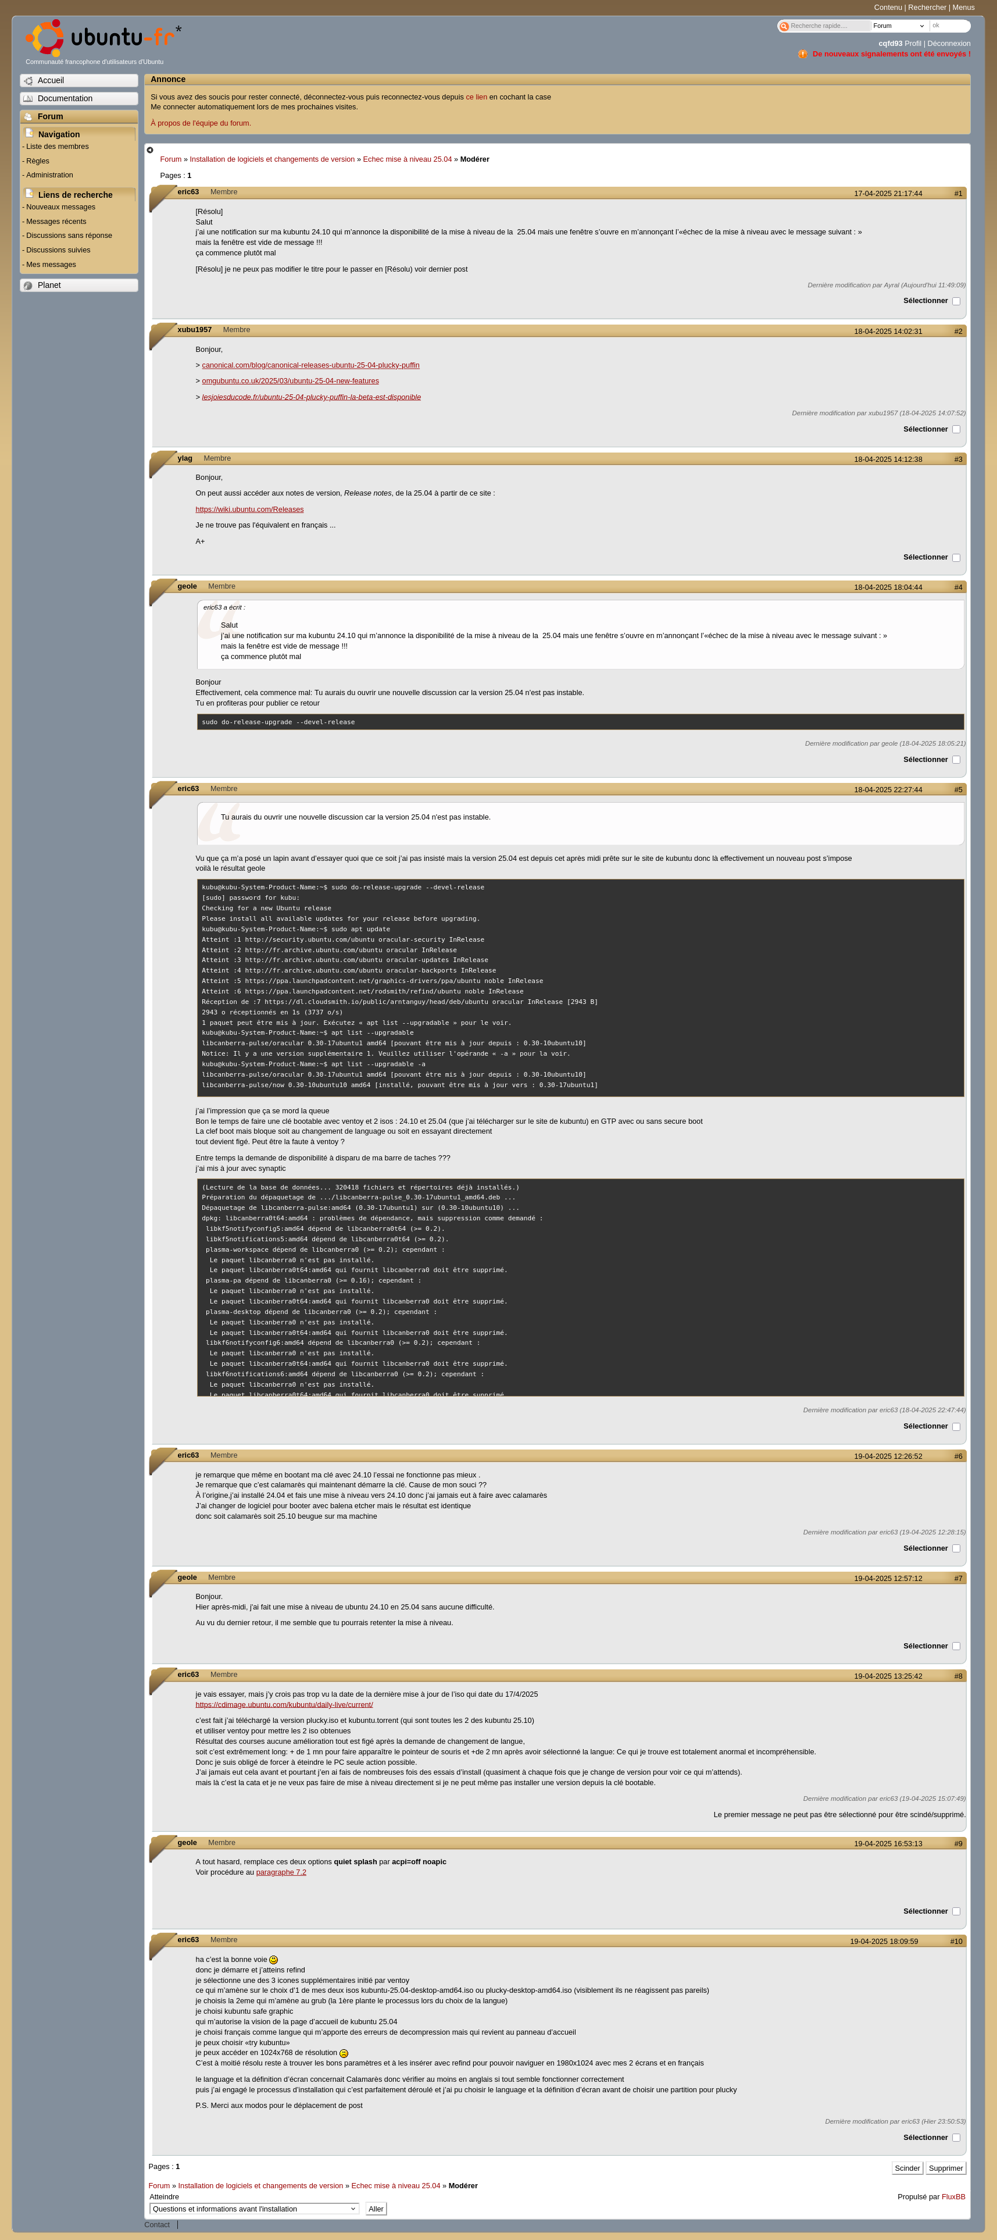Screen dimensions: 997x2240
Task: Select post #3 by ylag checkbox
Action: click(x=956, y=558)
